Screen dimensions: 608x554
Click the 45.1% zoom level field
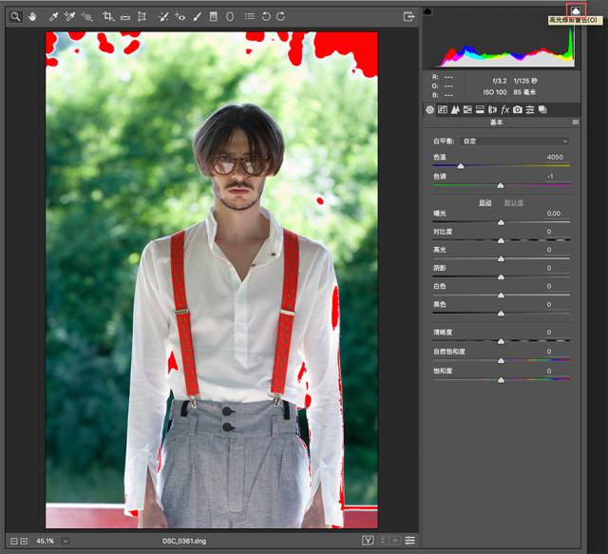(x=45, y=541)
